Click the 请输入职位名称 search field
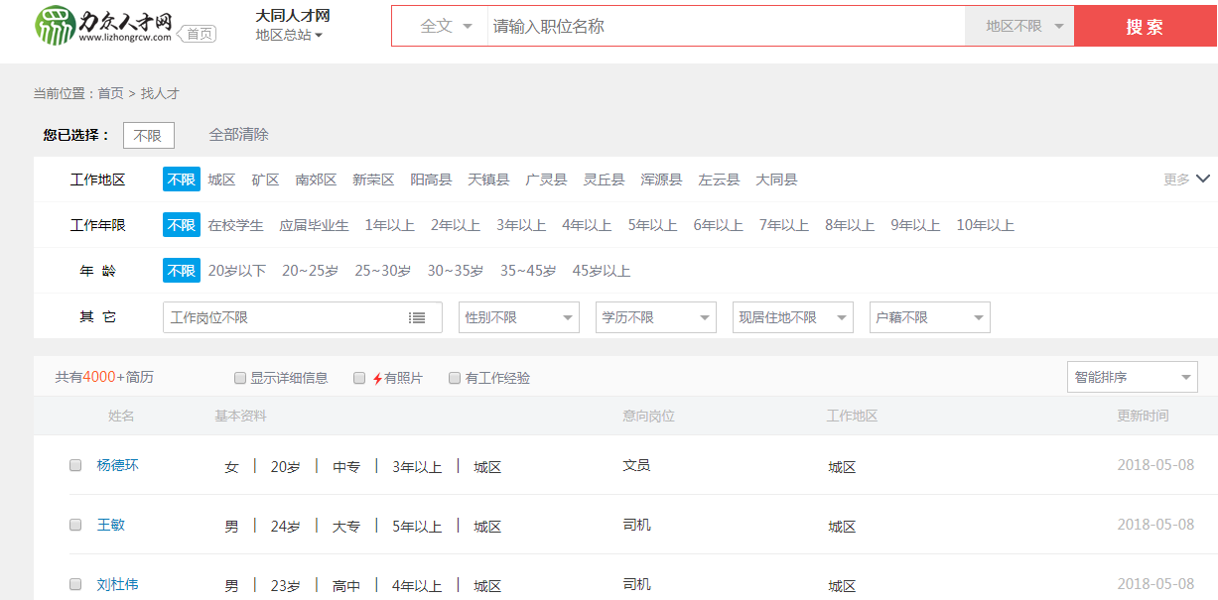Viewport: 1218px width, 600px height. click(725, 26)
